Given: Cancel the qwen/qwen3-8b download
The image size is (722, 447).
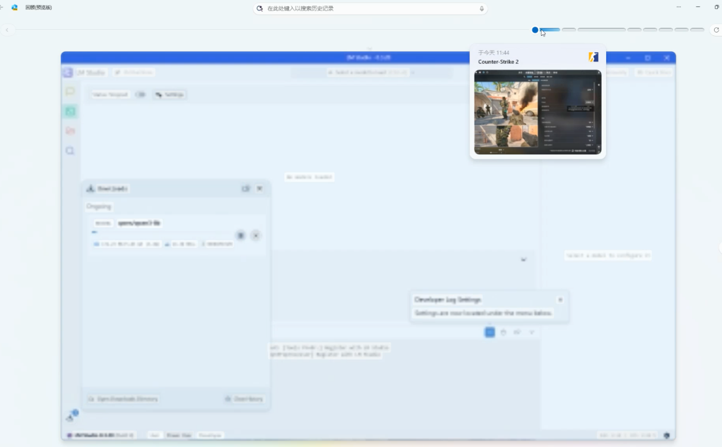Looking at the screenshot, I should pos(255,235).
